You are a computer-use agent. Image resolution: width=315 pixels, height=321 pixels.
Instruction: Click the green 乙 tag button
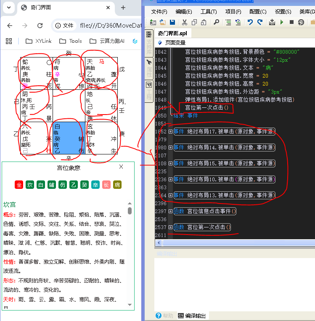click(74, 185)
